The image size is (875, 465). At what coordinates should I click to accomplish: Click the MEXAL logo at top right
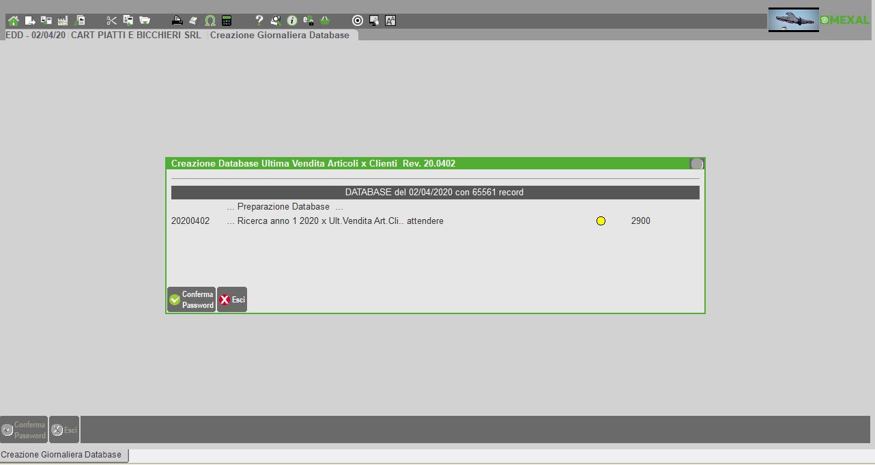(x=845, y=20)
